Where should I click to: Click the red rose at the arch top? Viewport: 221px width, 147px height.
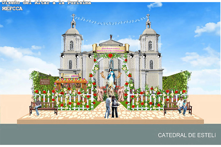[x=110, y=55]
